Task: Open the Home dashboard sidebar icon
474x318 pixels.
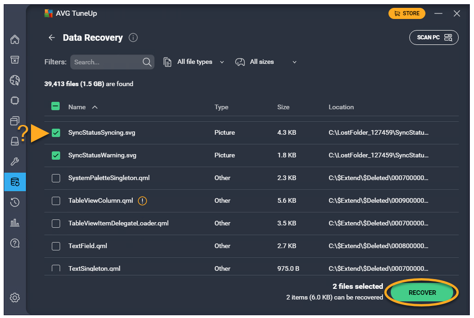Action: point(15,39)
